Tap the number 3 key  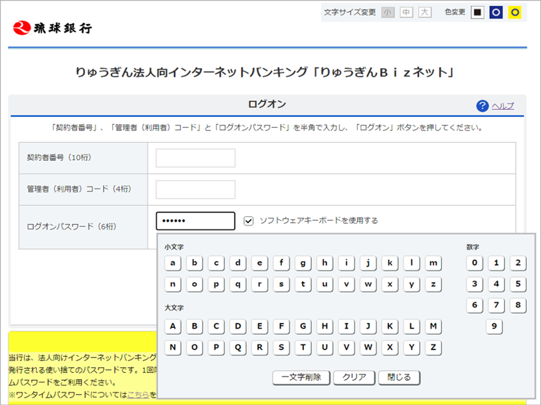pos(475,284)
